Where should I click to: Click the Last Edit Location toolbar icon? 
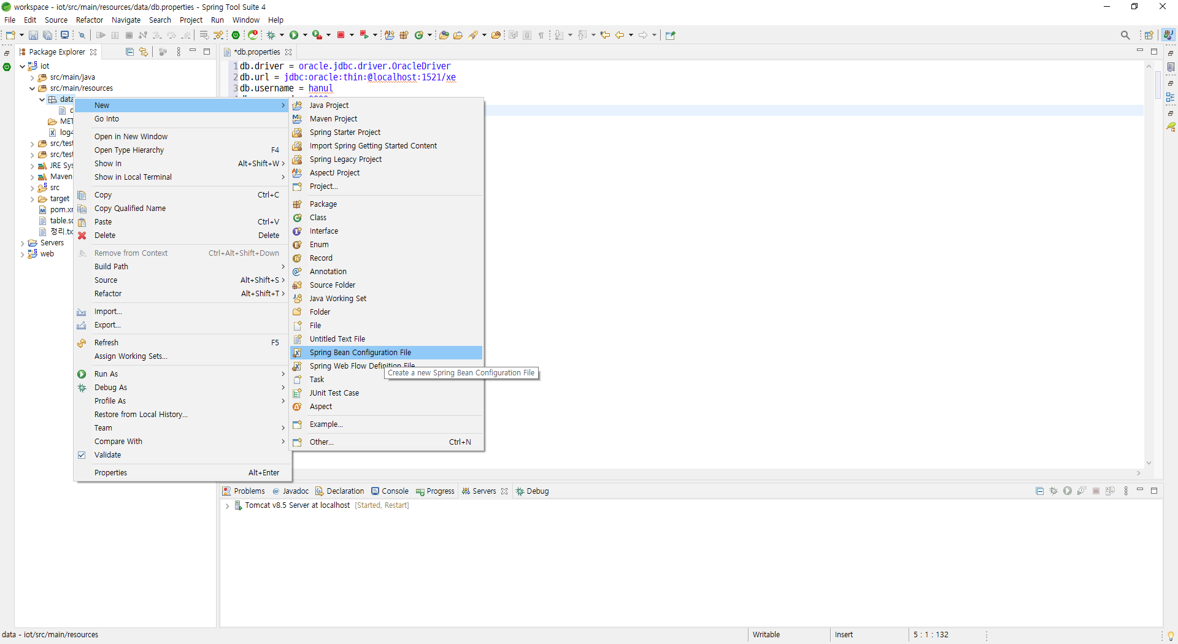[605, 35]
